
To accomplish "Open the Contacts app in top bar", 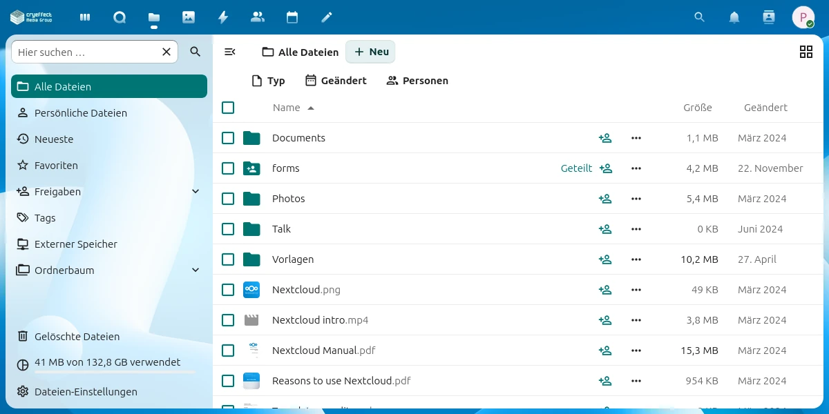I will 258,17.
